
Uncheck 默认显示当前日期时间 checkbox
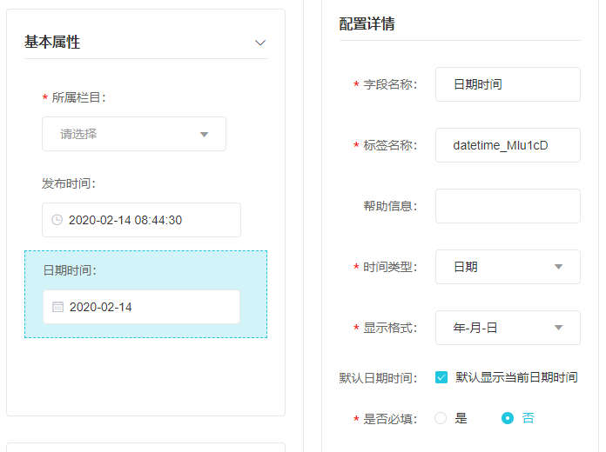click(x=441, y=377)
